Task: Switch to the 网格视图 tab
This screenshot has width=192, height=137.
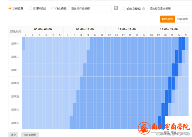Action: tap(167, 19)
